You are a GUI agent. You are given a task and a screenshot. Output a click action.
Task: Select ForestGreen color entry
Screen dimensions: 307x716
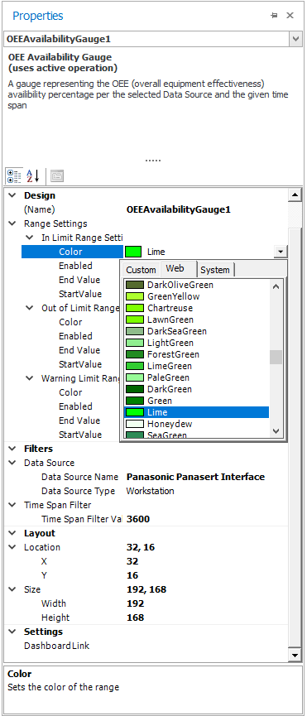(x=197, y=354)
